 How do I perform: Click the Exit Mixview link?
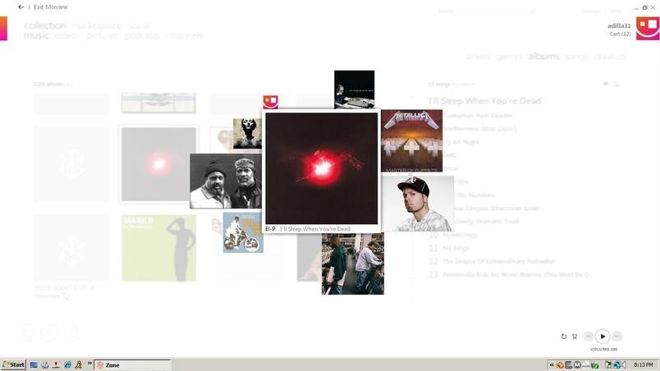51,7
